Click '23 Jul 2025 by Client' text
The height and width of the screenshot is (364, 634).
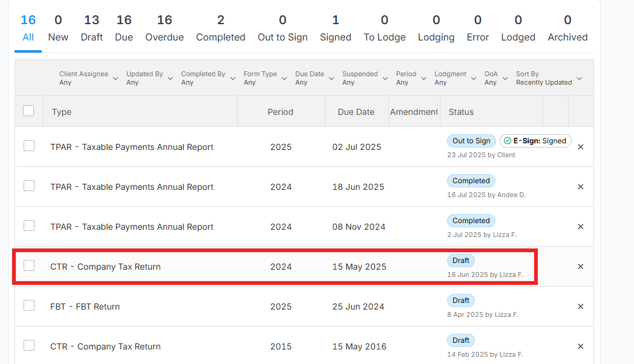coord(481,155)
